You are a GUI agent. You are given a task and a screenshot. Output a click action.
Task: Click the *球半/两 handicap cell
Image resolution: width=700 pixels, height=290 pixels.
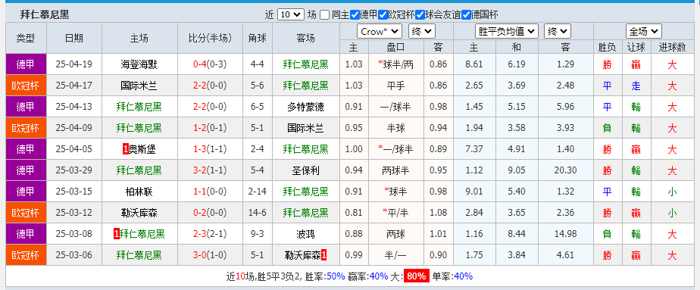[x=395, y=64]
